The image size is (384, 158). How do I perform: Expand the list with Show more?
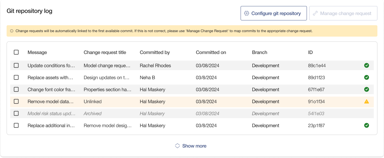click(194, 146)
